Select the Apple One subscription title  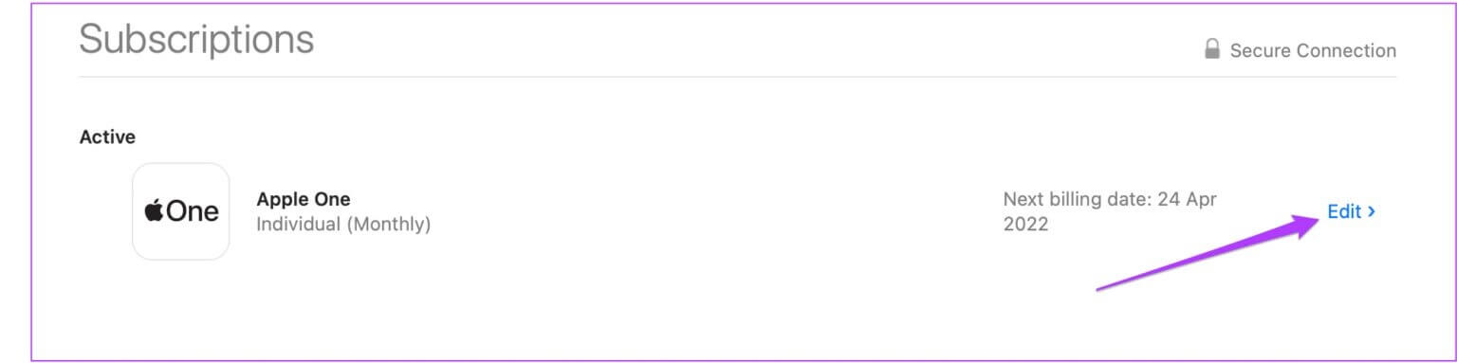[x=304, y=200]
